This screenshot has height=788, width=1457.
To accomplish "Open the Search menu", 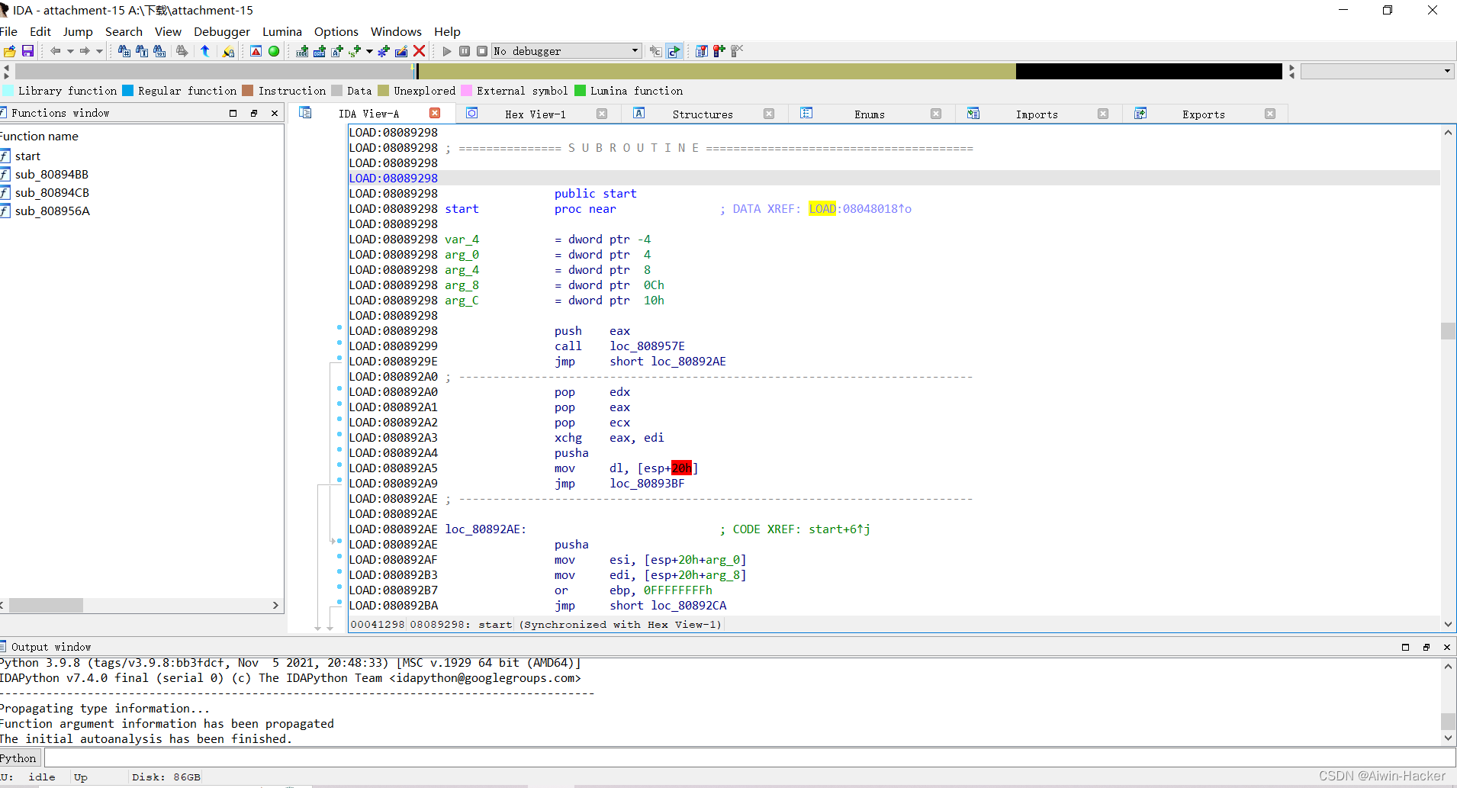I will 124,31.
